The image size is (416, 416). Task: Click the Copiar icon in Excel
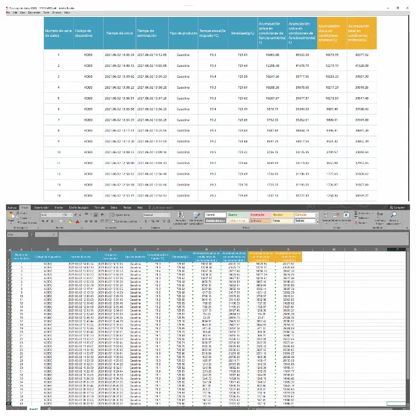click(x=17, y=218)
